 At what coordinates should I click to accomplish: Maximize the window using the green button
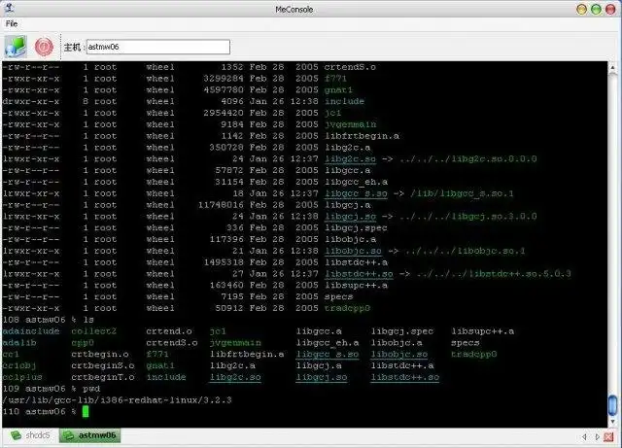pos(596,9)
